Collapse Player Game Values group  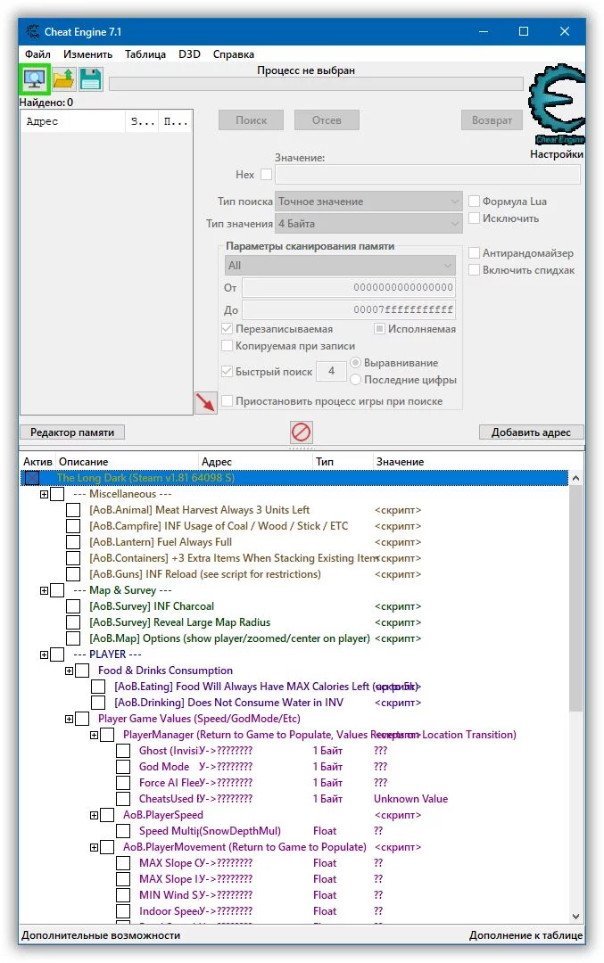[69, 720]
